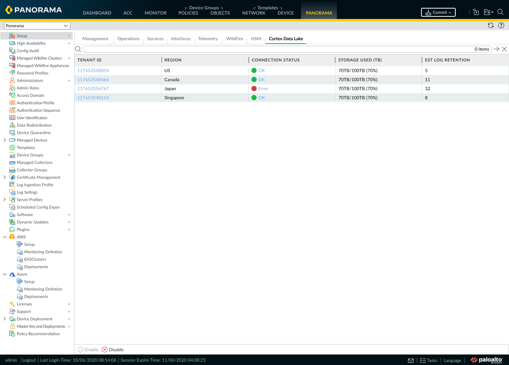Screen dimensions: 509x365
Task: Select EKSClusters under AWS
Action: pos(35,259)
